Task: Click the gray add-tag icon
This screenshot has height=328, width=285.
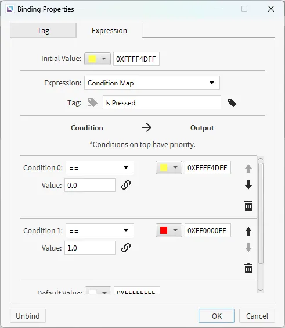Action: coord(92,102)
